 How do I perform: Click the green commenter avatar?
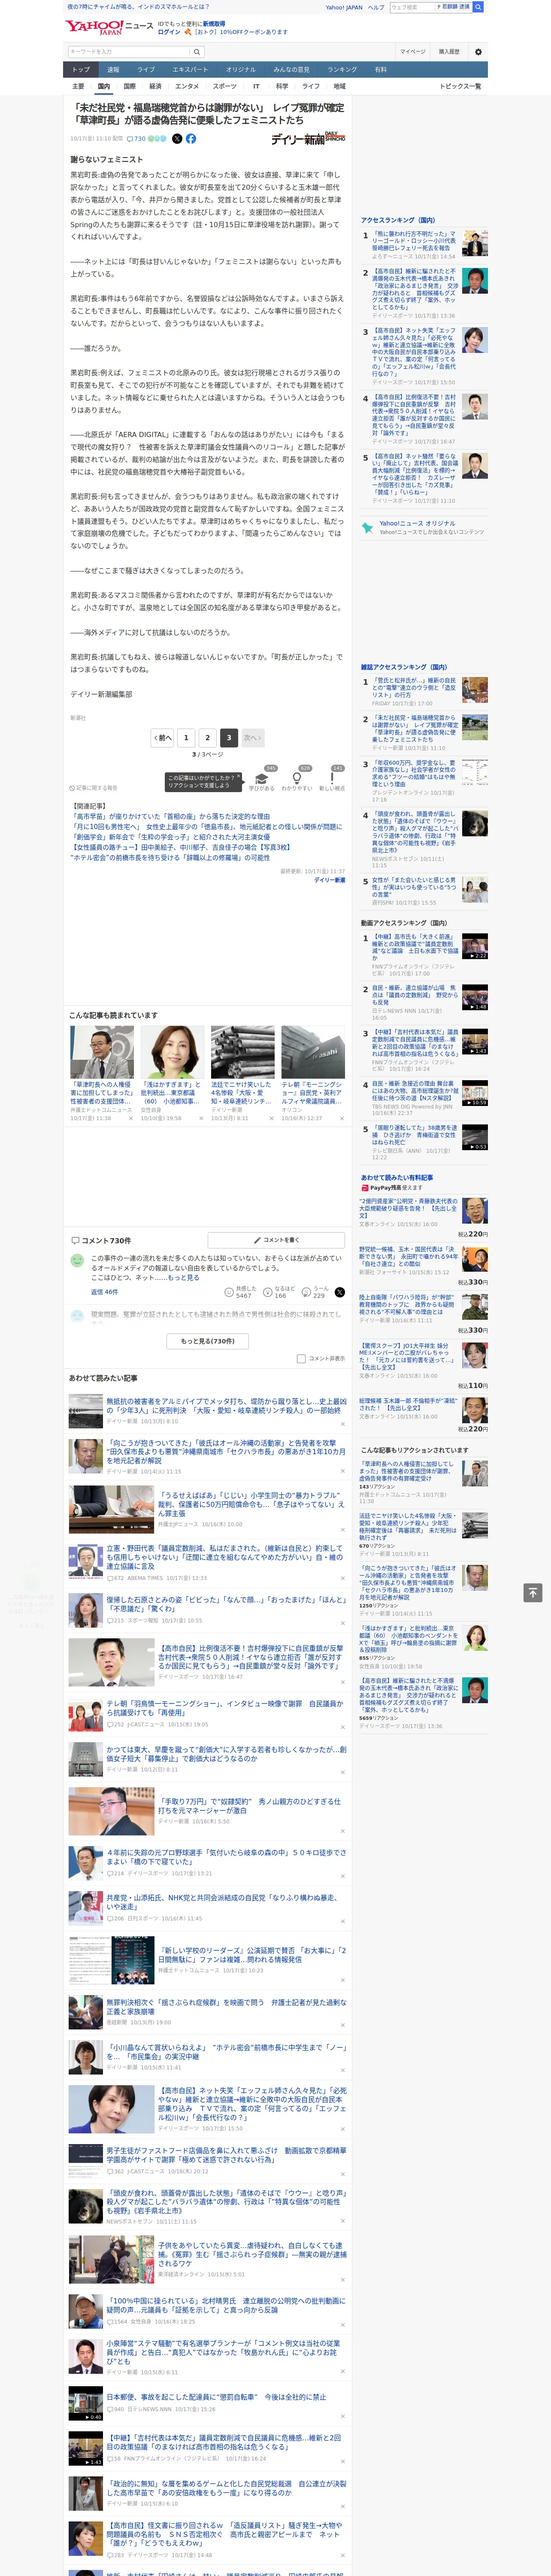(77, 1261)
